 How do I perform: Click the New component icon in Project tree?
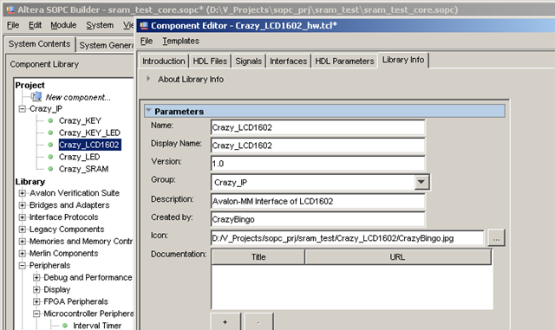pos(36,96)
